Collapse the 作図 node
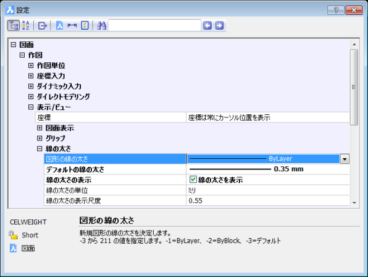The image size is (368, 277). coord(22,55)
